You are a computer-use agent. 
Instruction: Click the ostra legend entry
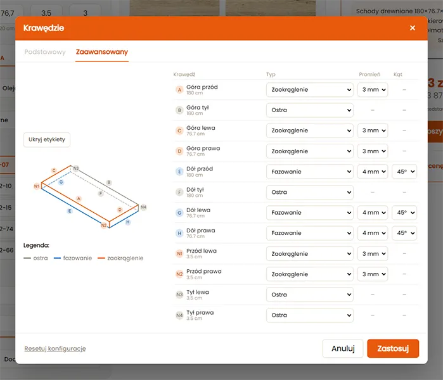click(35, 258)
